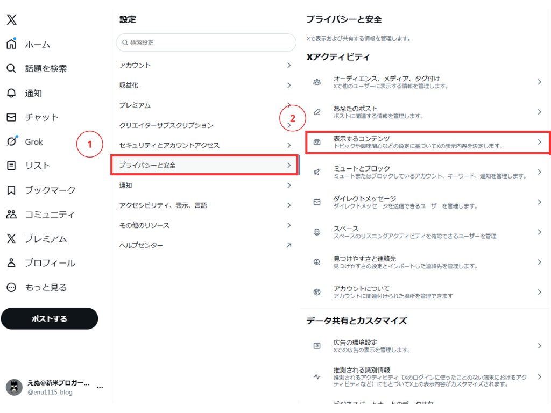Viewport: 551px width, 413px height.
Task: Open Grok icon in sidebar
Action: pos(11,142)
